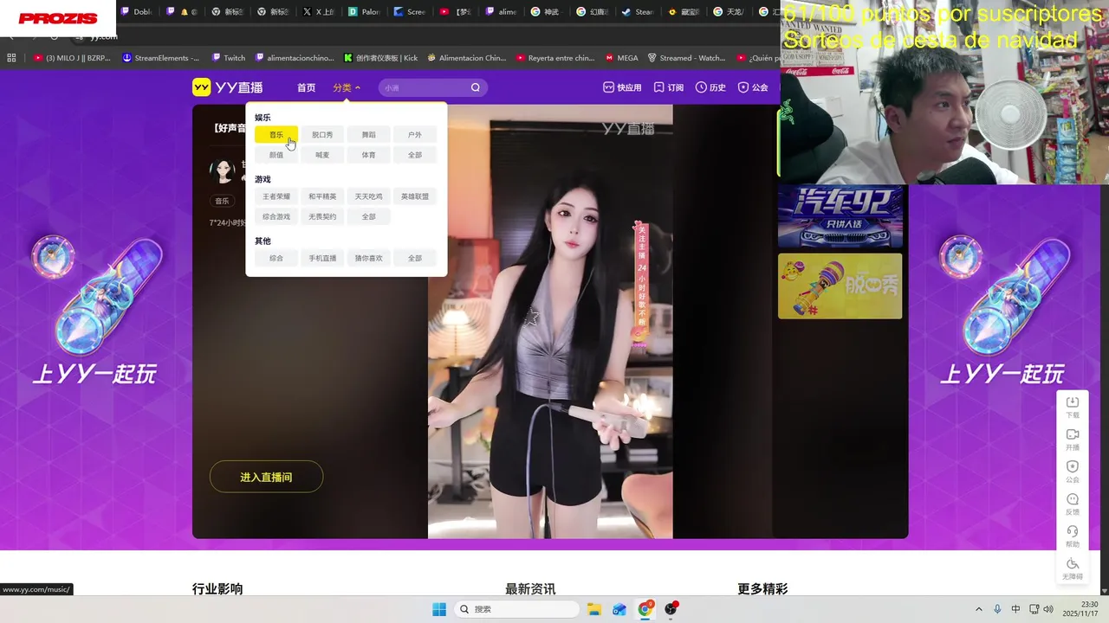Click the 反馈 feedback icon in side panel

[x=1073, y=504]
